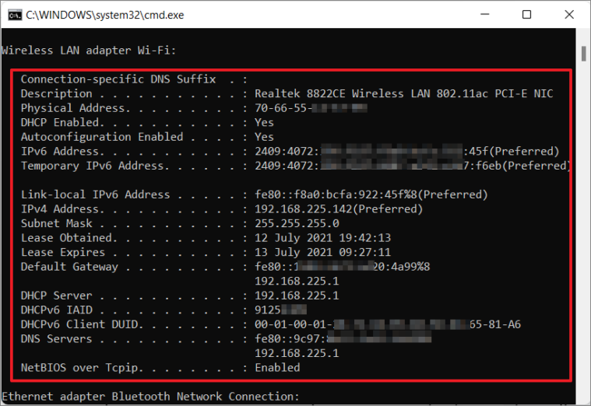Click the 'Lease Obtained' label
This screenshot has height=406, width=591.
66,238
